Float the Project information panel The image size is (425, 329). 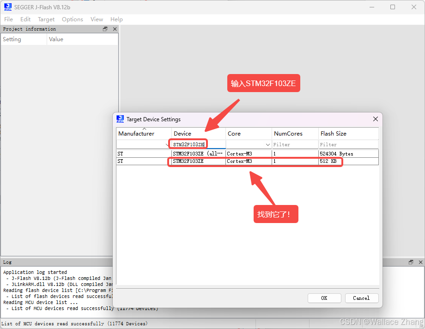tap(105, 29)
